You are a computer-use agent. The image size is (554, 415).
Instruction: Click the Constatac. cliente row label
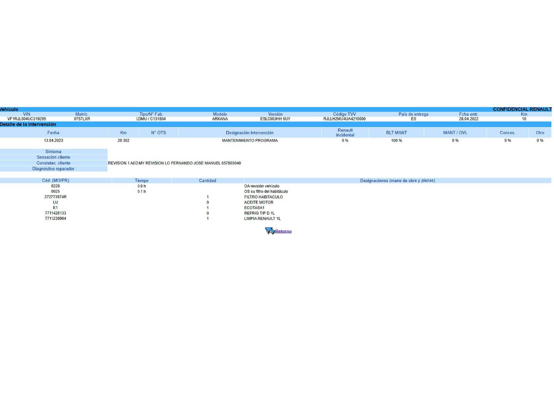click(x=53, y=163)
